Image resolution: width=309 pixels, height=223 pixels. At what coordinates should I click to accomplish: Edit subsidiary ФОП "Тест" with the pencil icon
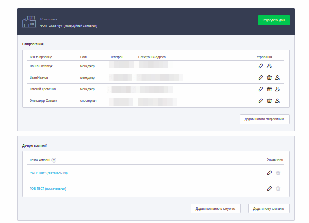[x=269, y=173]
